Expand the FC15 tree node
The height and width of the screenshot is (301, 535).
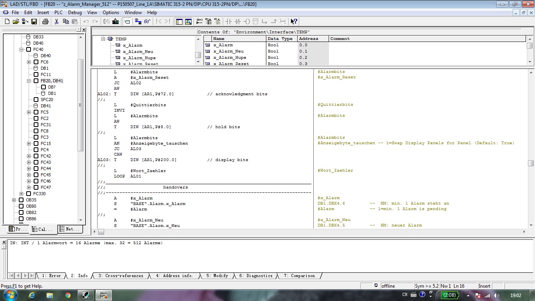coord(29,143)
